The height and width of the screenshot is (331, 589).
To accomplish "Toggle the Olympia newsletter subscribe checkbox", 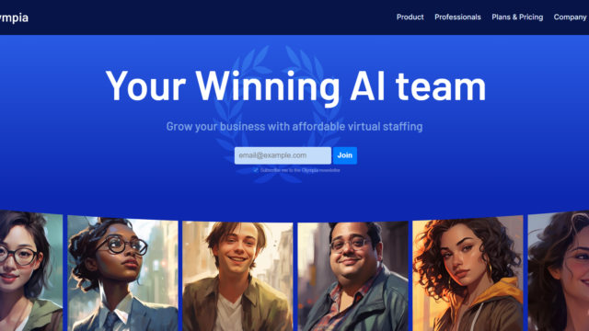I will tap(256, 170).
